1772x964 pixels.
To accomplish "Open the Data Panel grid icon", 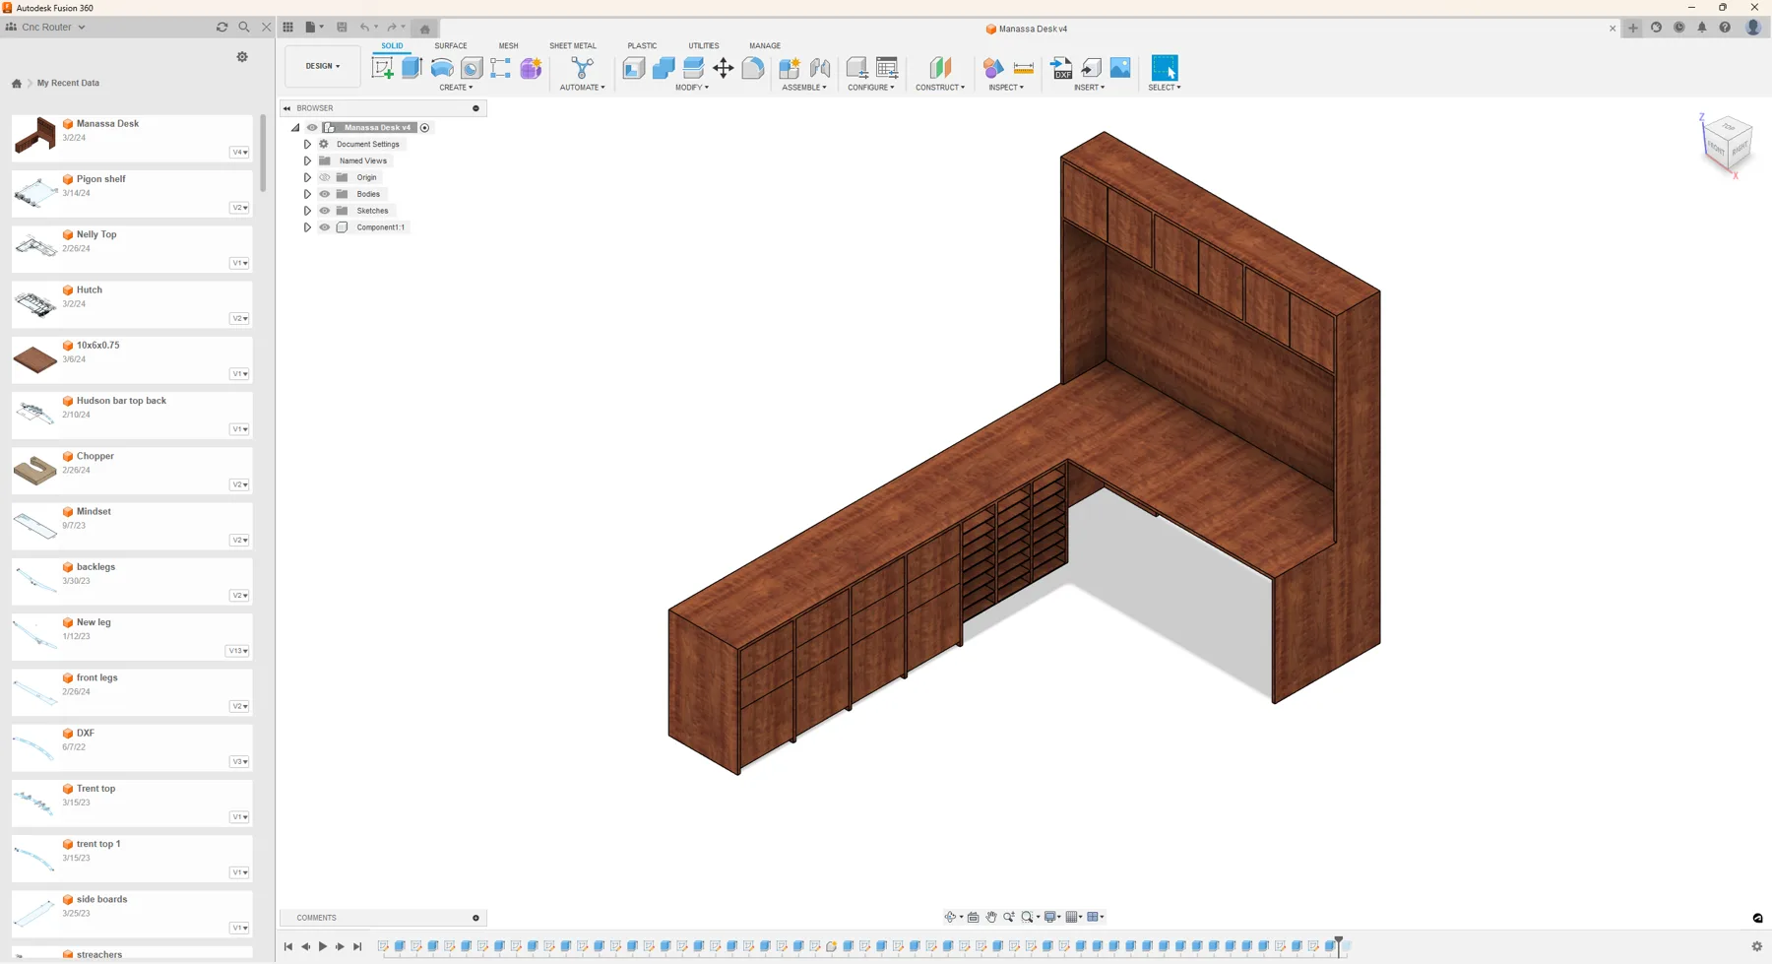I will click(x=288, y=28).
